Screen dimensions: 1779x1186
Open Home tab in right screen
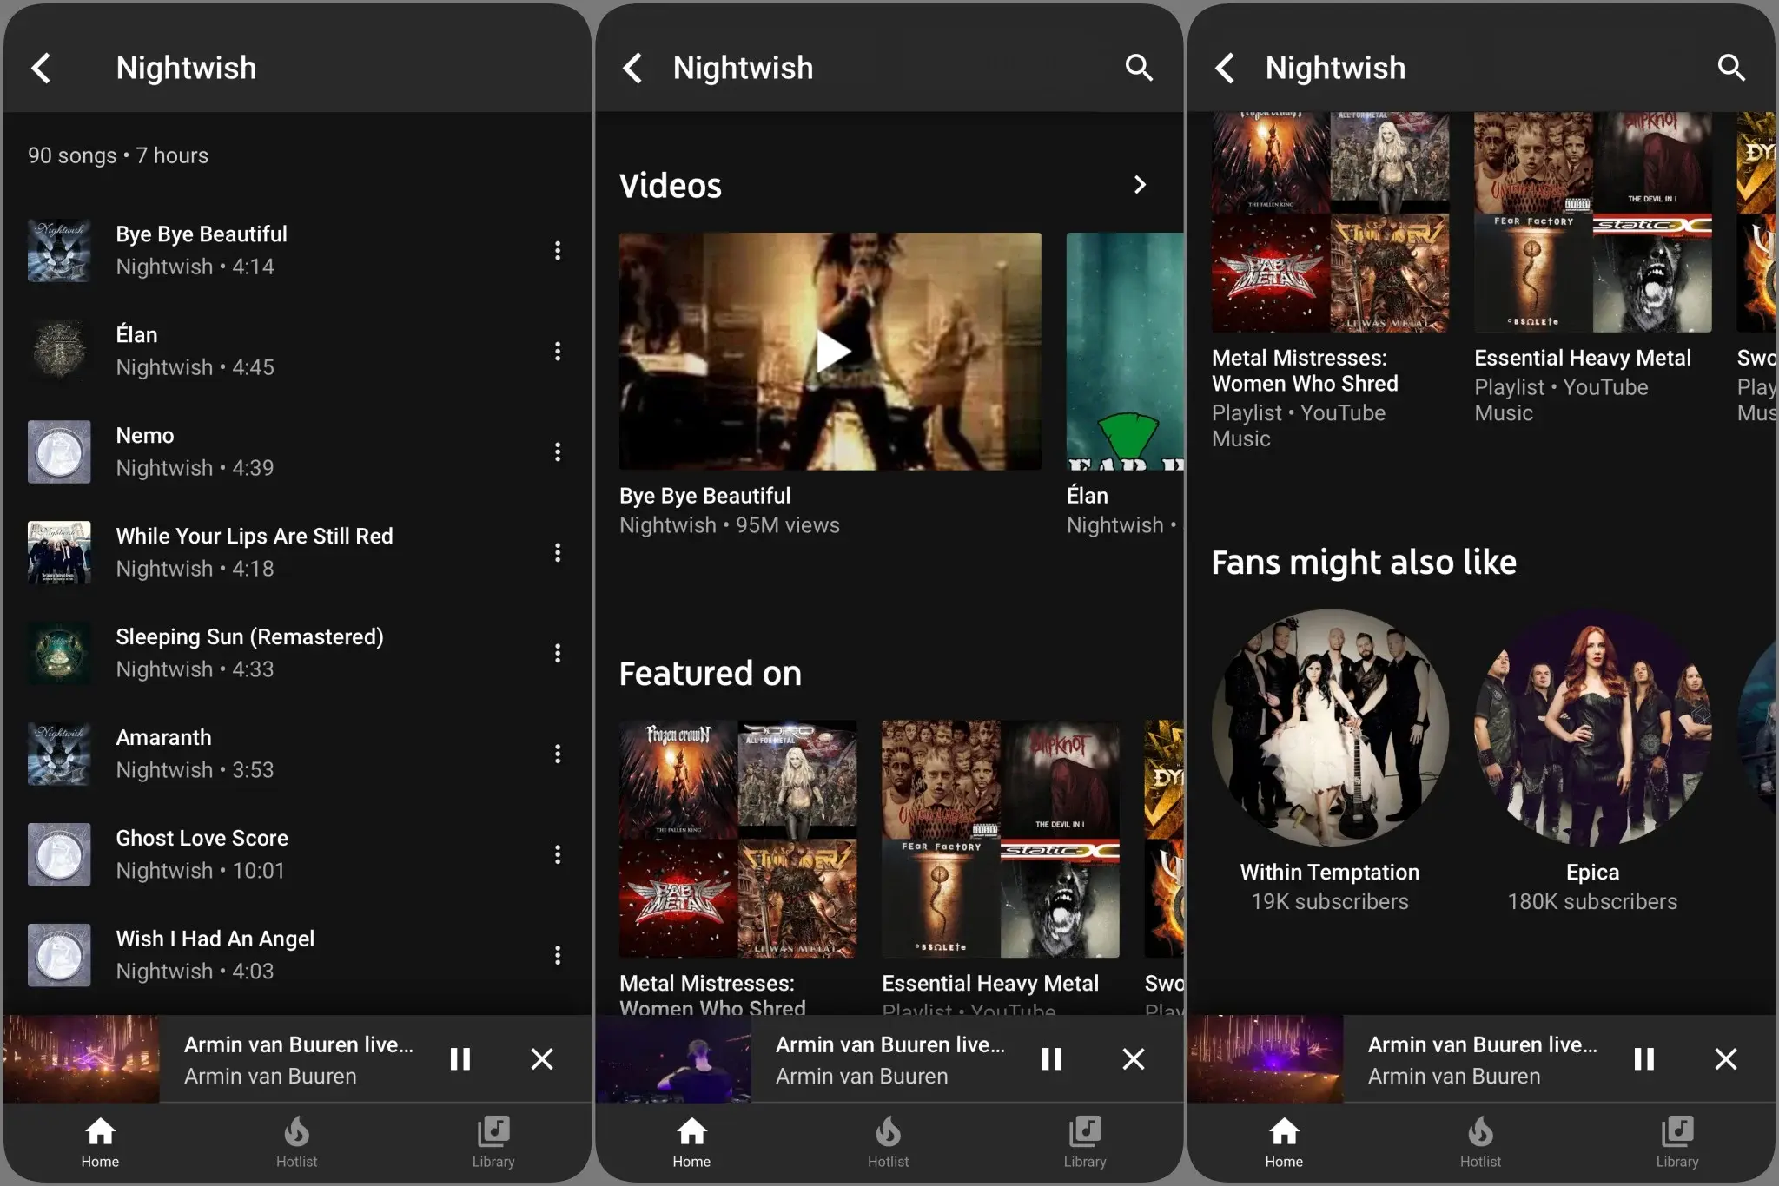[1284, 1142]
